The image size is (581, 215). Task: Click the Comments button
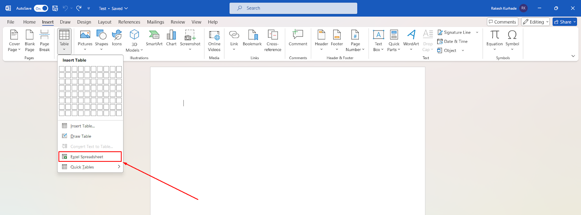click(503, 22)
